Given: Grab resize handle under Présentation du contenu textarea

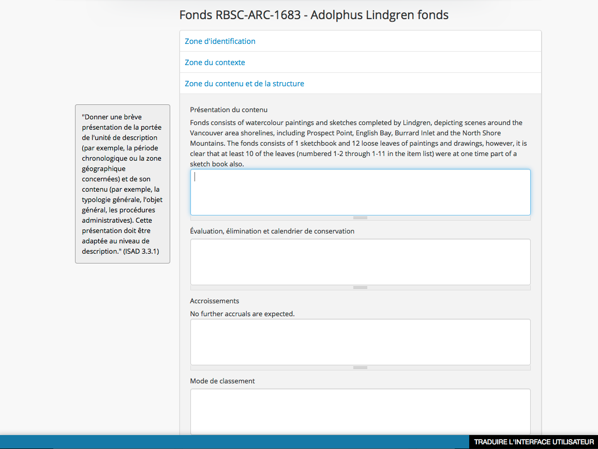Looking at the screenshot, I should pos(360,218).
